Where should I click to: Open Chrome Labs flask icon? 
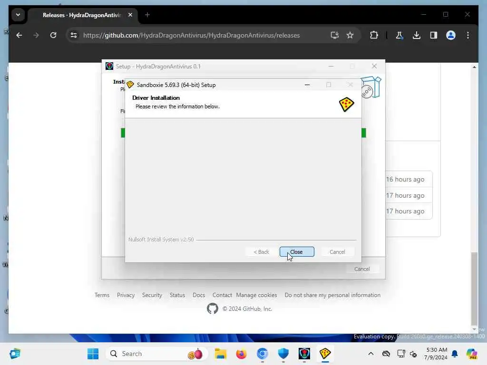click(399, 35)
